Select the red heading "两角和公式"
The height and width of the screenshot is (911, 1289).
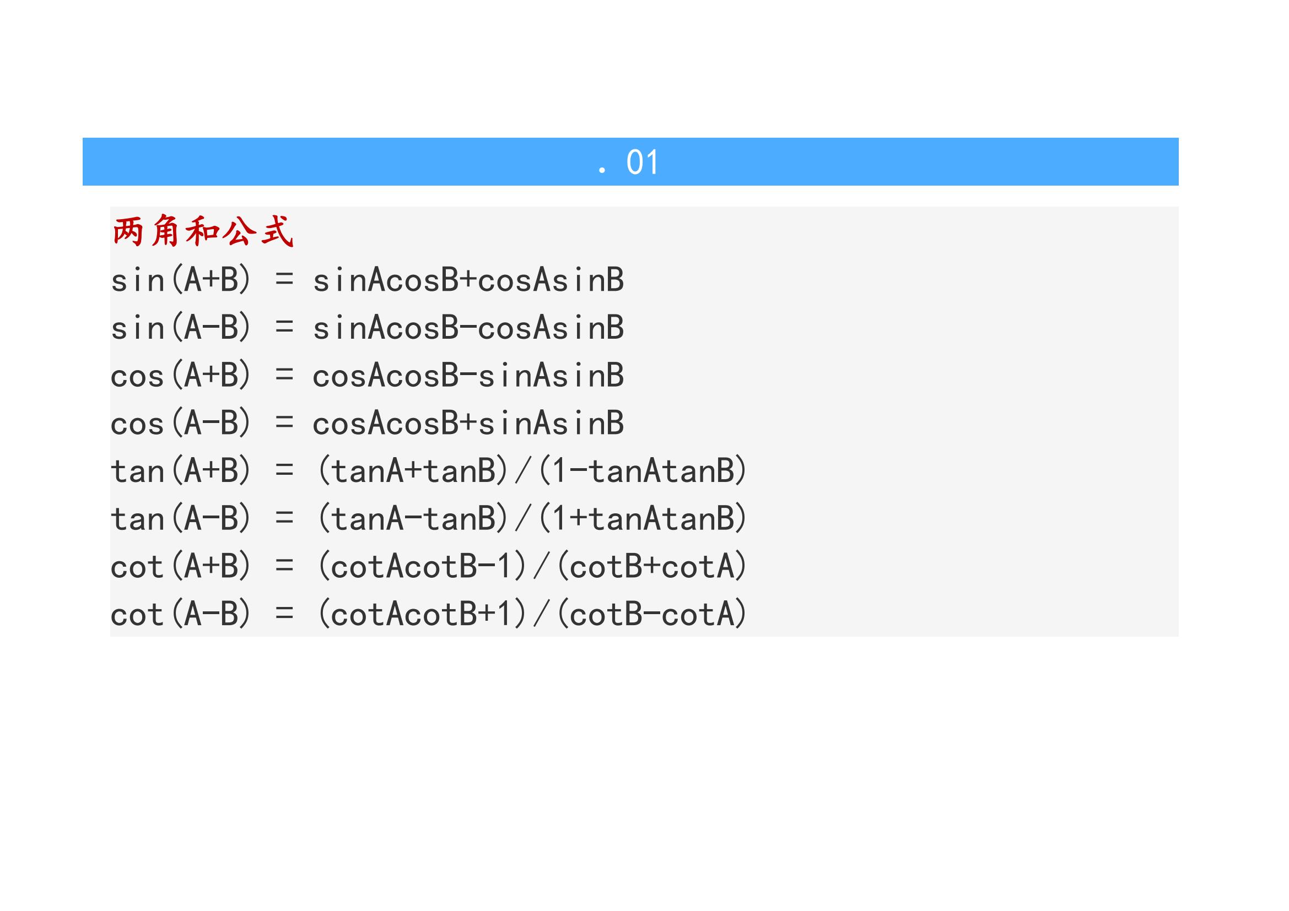[x=203, y=231]
